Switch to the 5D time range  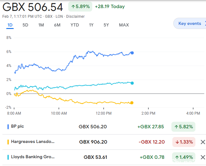tap(25, 25)
